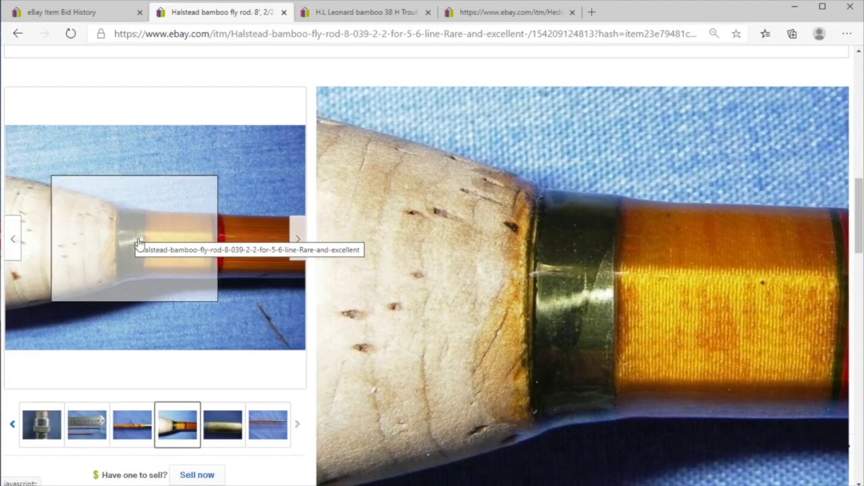
Task: Close the H.L Leonard bamboo tab
Action: click(x=428, y=12)
